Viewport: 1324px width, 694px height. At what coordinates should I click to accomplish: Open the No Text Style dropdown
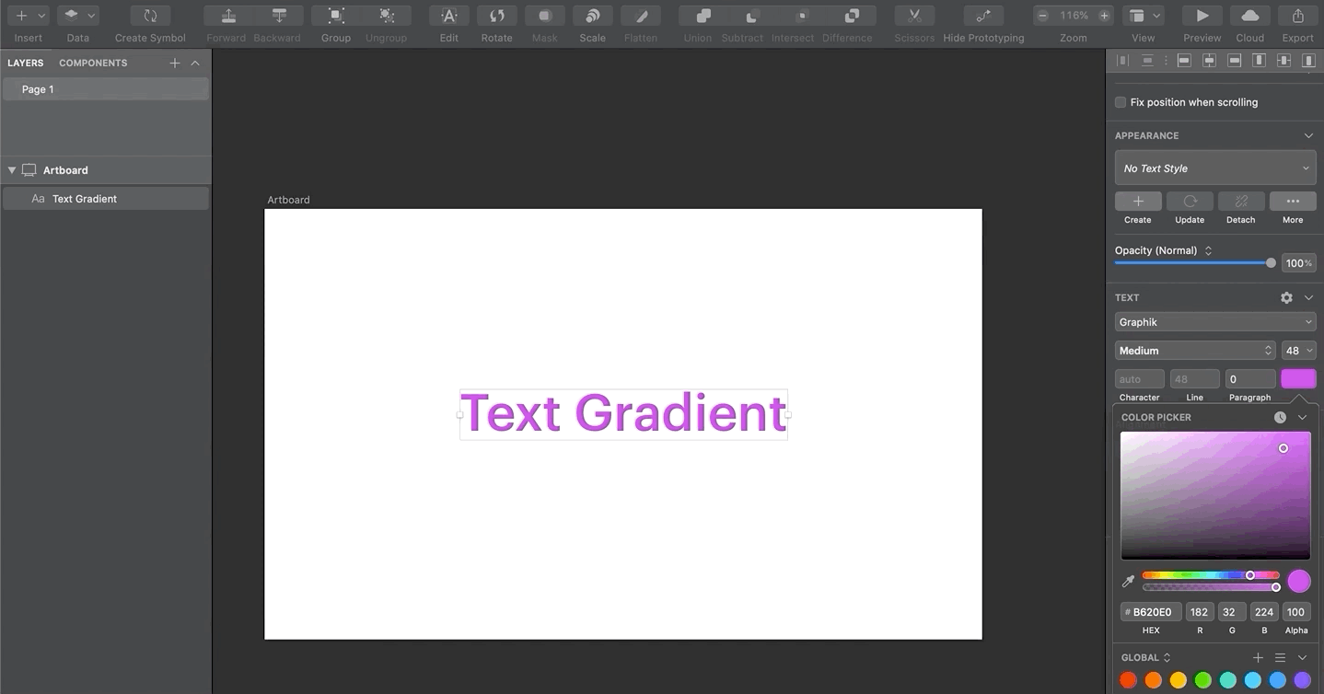pyautogui.click(x=1214, y=168)
